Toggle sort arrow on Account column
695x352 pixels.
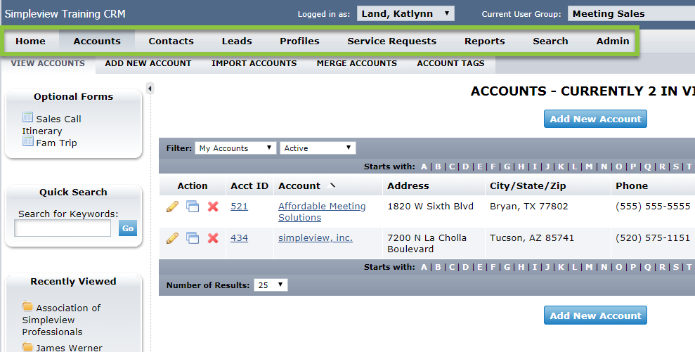332,185
